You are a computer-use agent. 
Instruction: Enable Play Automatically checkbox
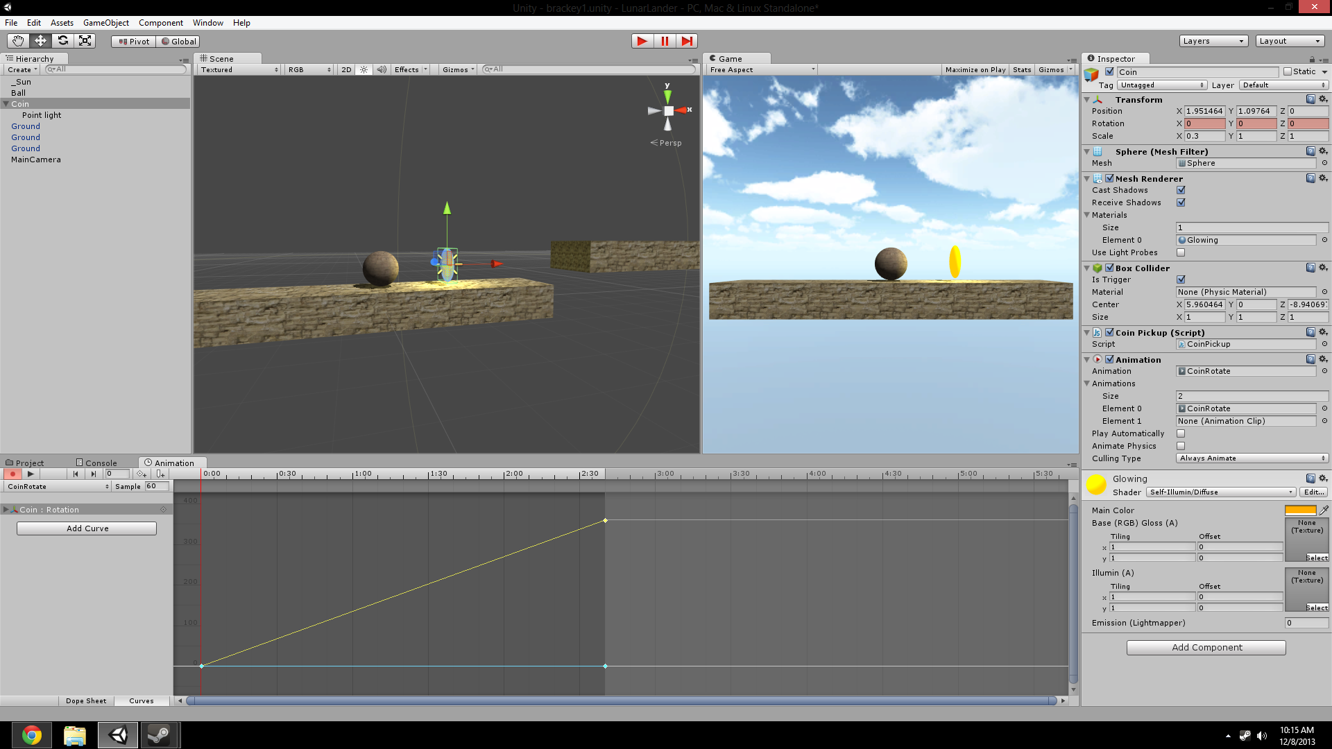1181,433
